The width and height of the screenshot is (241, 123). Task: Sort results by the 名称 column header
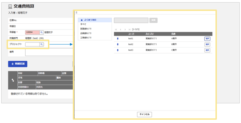pyautogui.click(x=173, y=34)
